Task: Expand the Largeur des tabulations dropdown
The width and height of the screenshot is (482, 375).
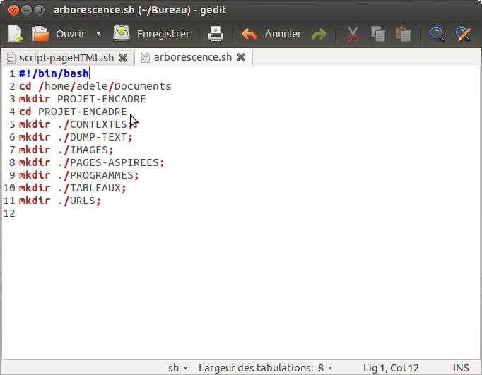Action: (x=265, y=368)
